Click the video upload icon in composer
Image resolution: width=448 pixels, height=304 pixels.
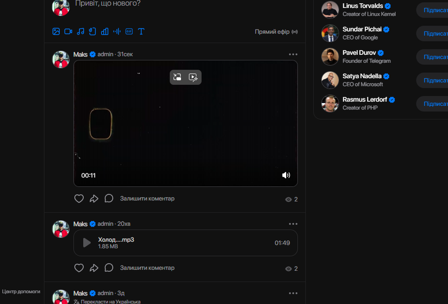tap(68, 31)
